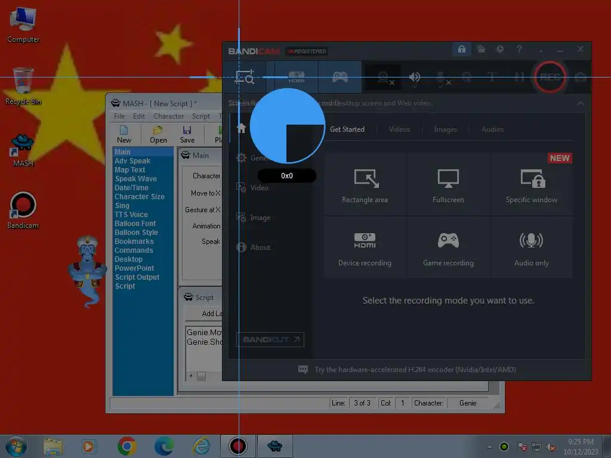Select HDMI device mode in top toolbar
The width and height of the screenshot is (611, 458).
click(x=296, y=77)
